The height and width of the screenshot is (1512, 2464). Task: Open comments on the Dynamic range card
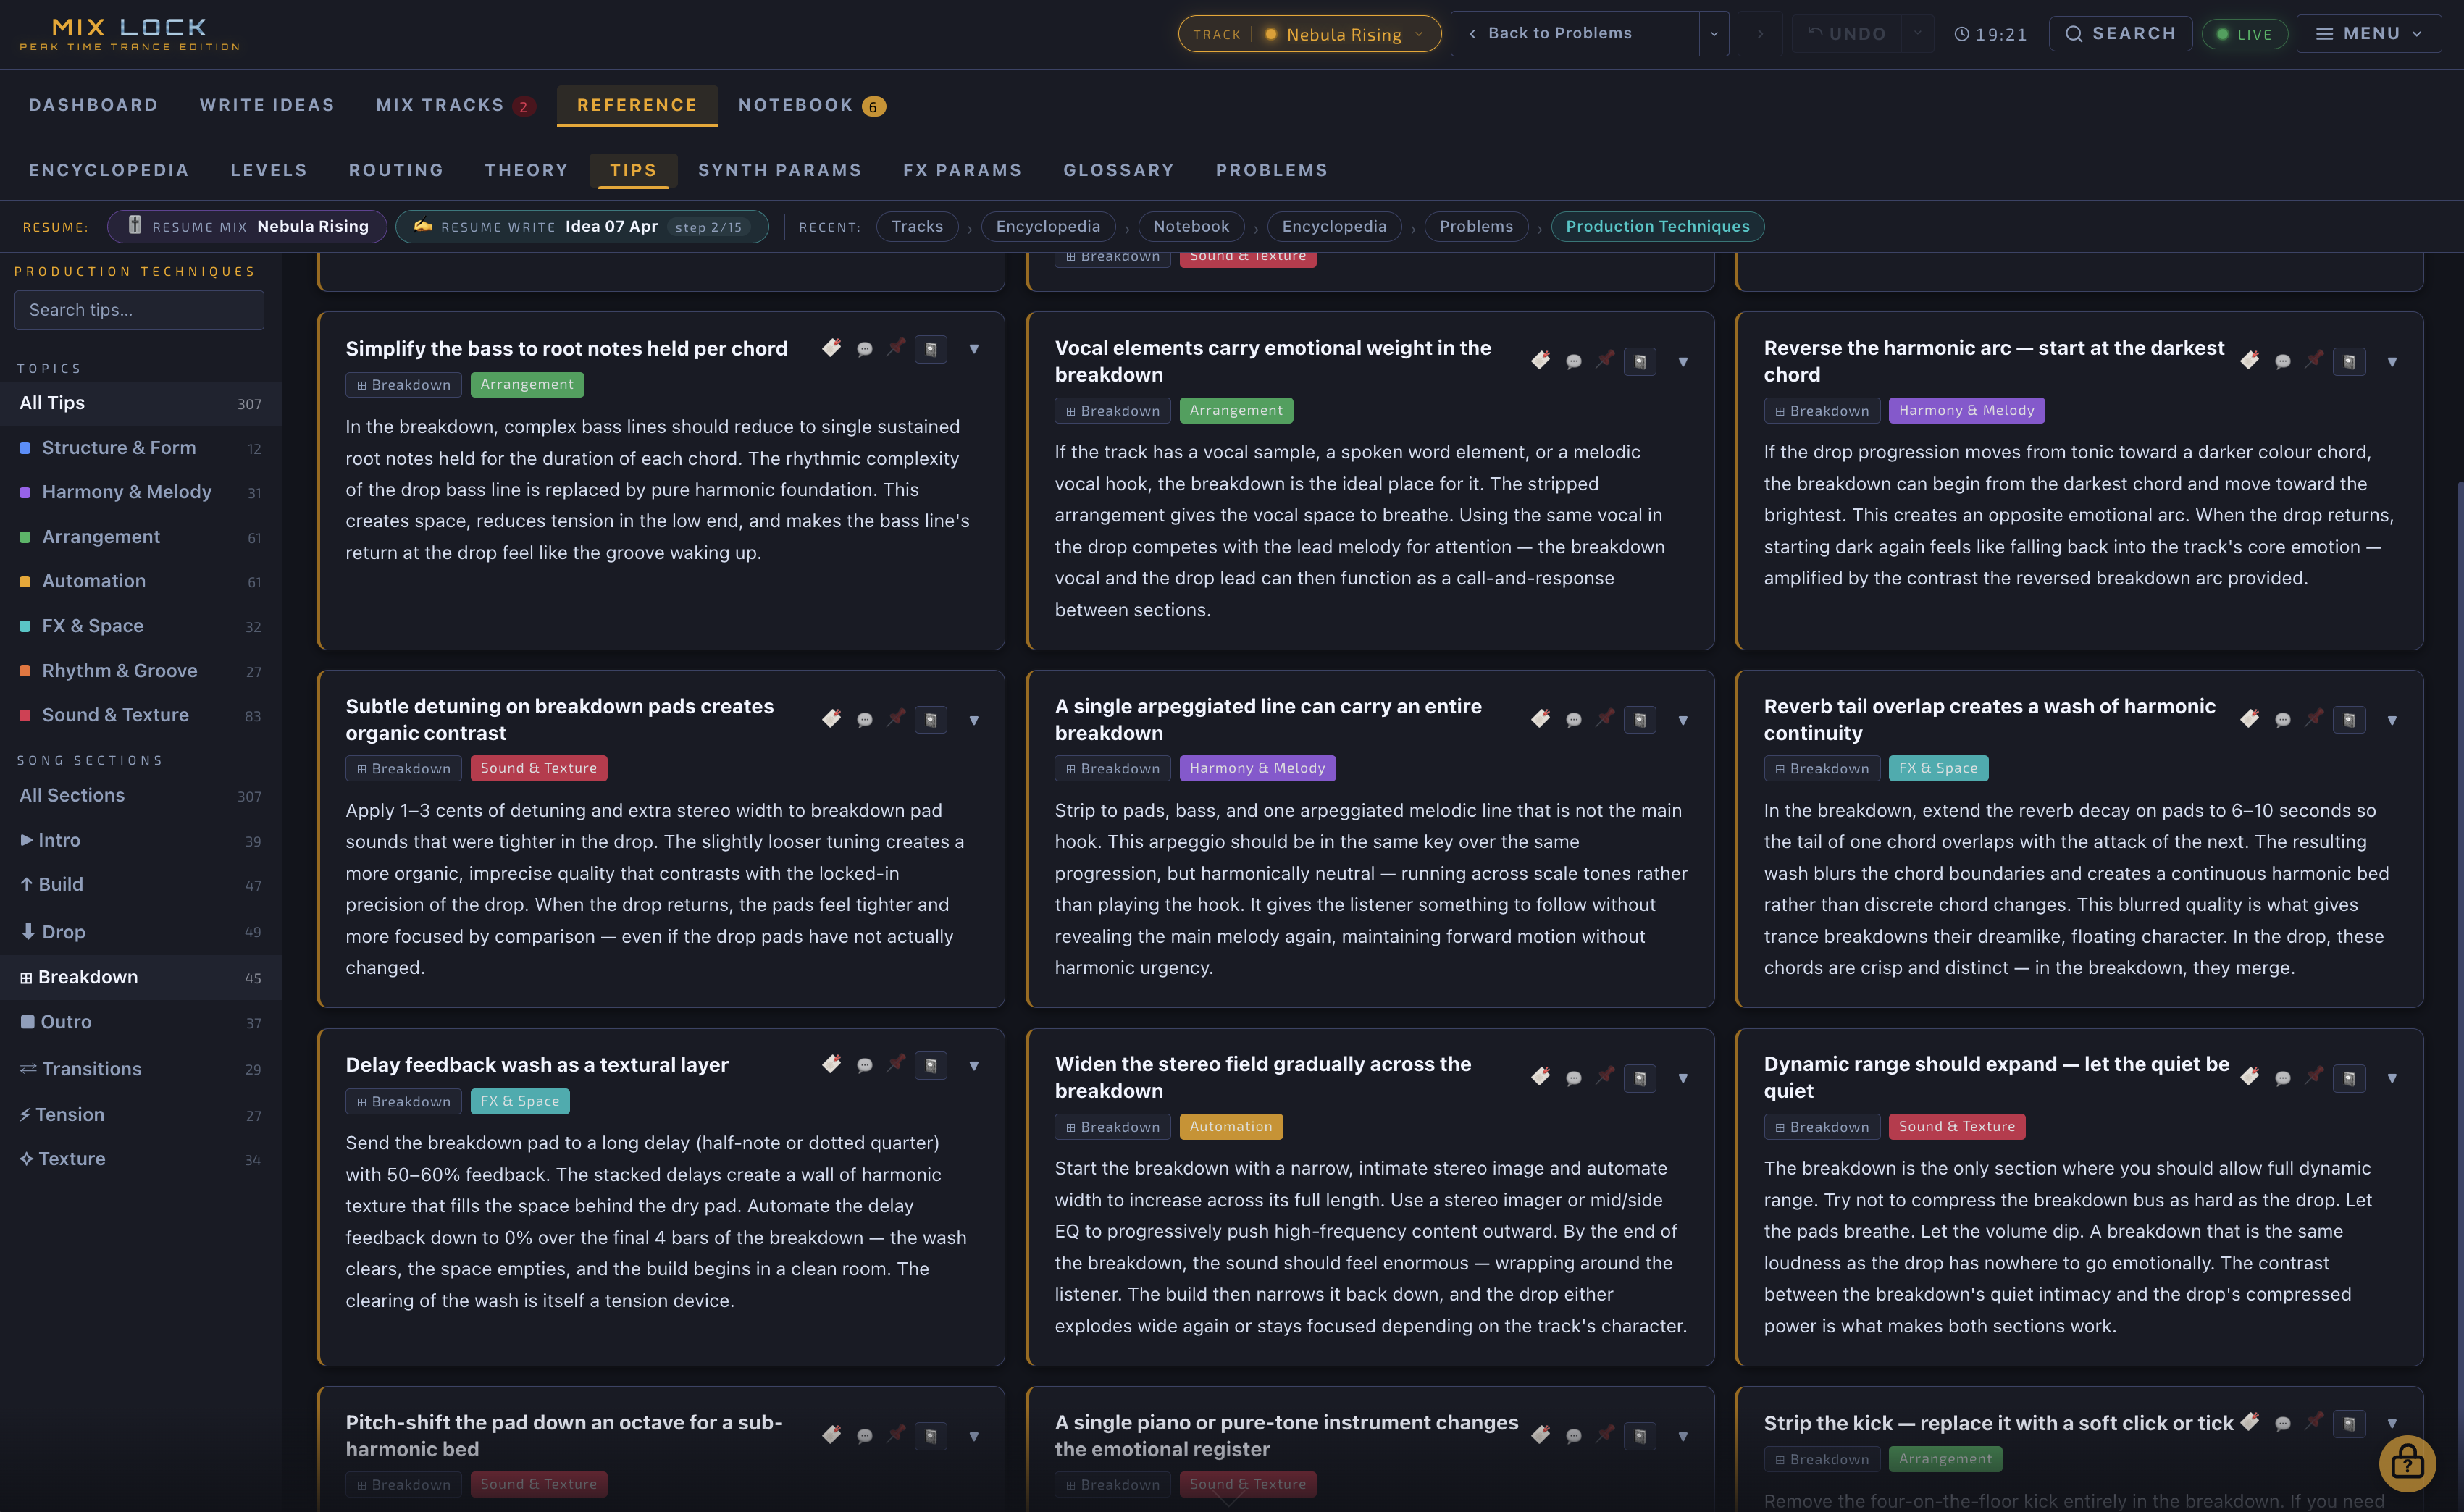[2283, 1078]
